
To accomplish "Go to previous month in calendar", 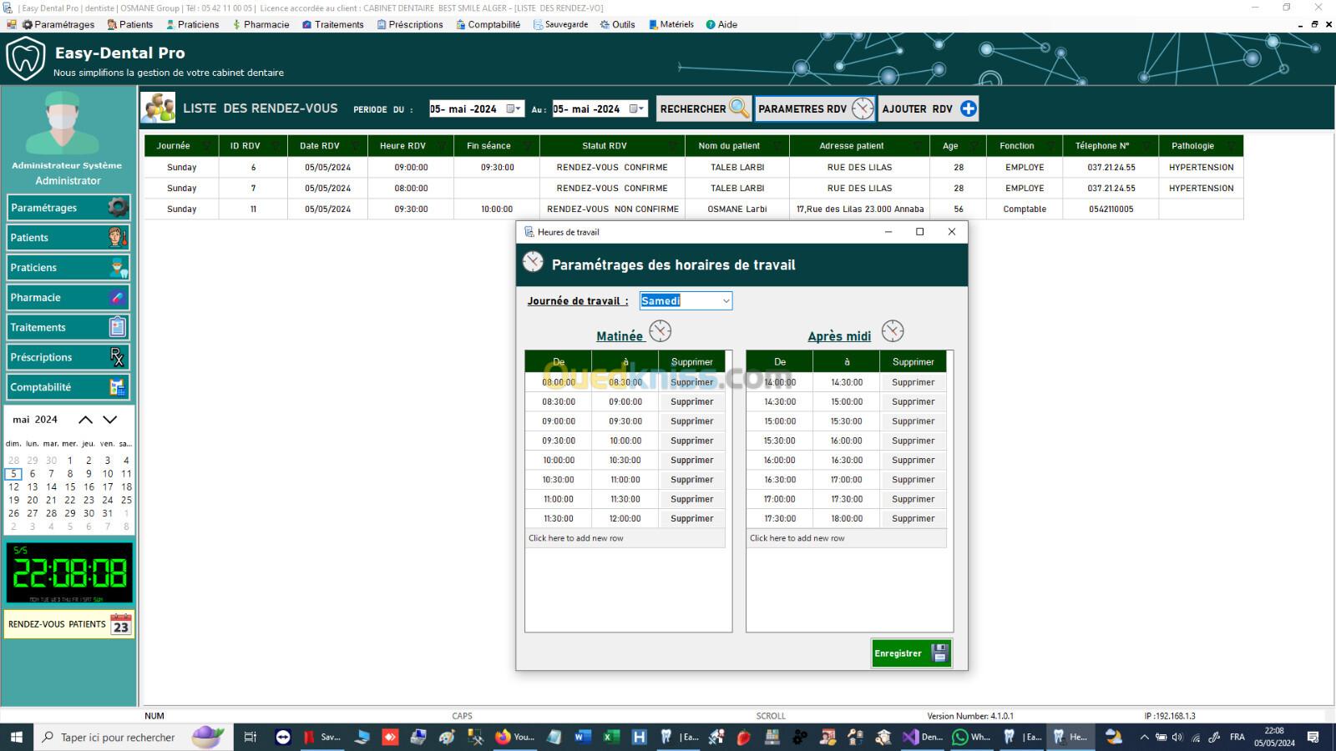I will click(x=85, y=420).
